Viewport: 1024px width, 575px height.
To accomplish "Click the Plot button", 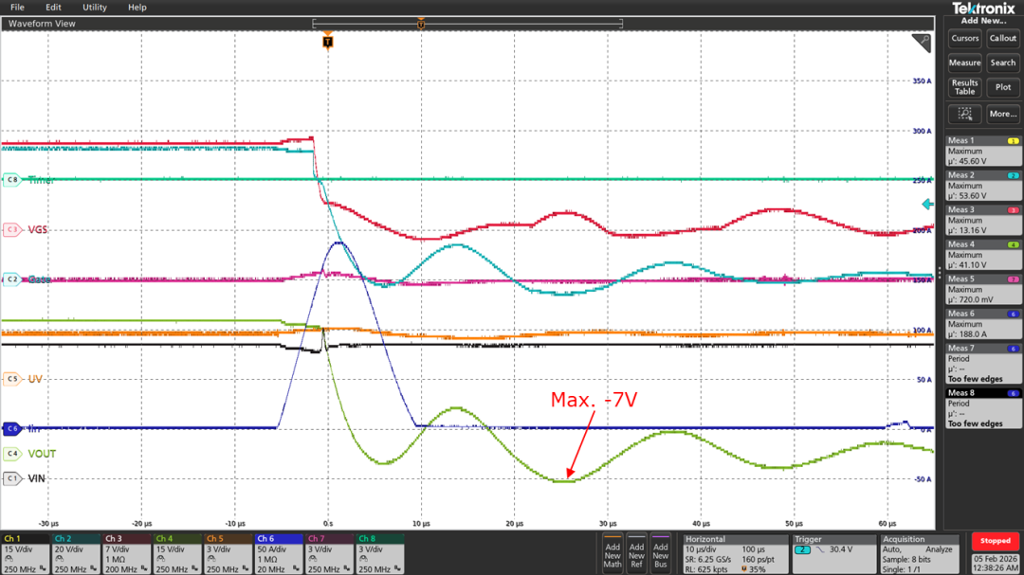I will [1002, 87].
